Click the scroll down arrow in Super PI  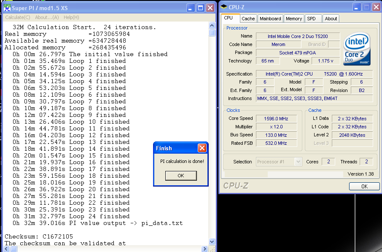tap(212, 242)
